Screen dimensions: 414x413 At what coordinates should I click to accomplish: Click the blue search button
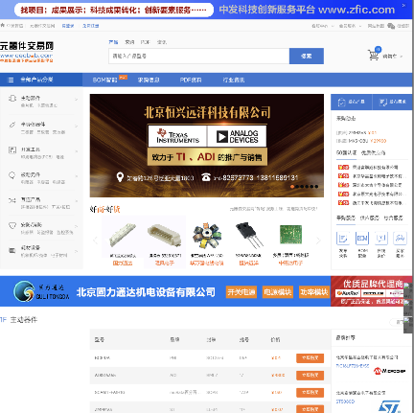(307, 57)
